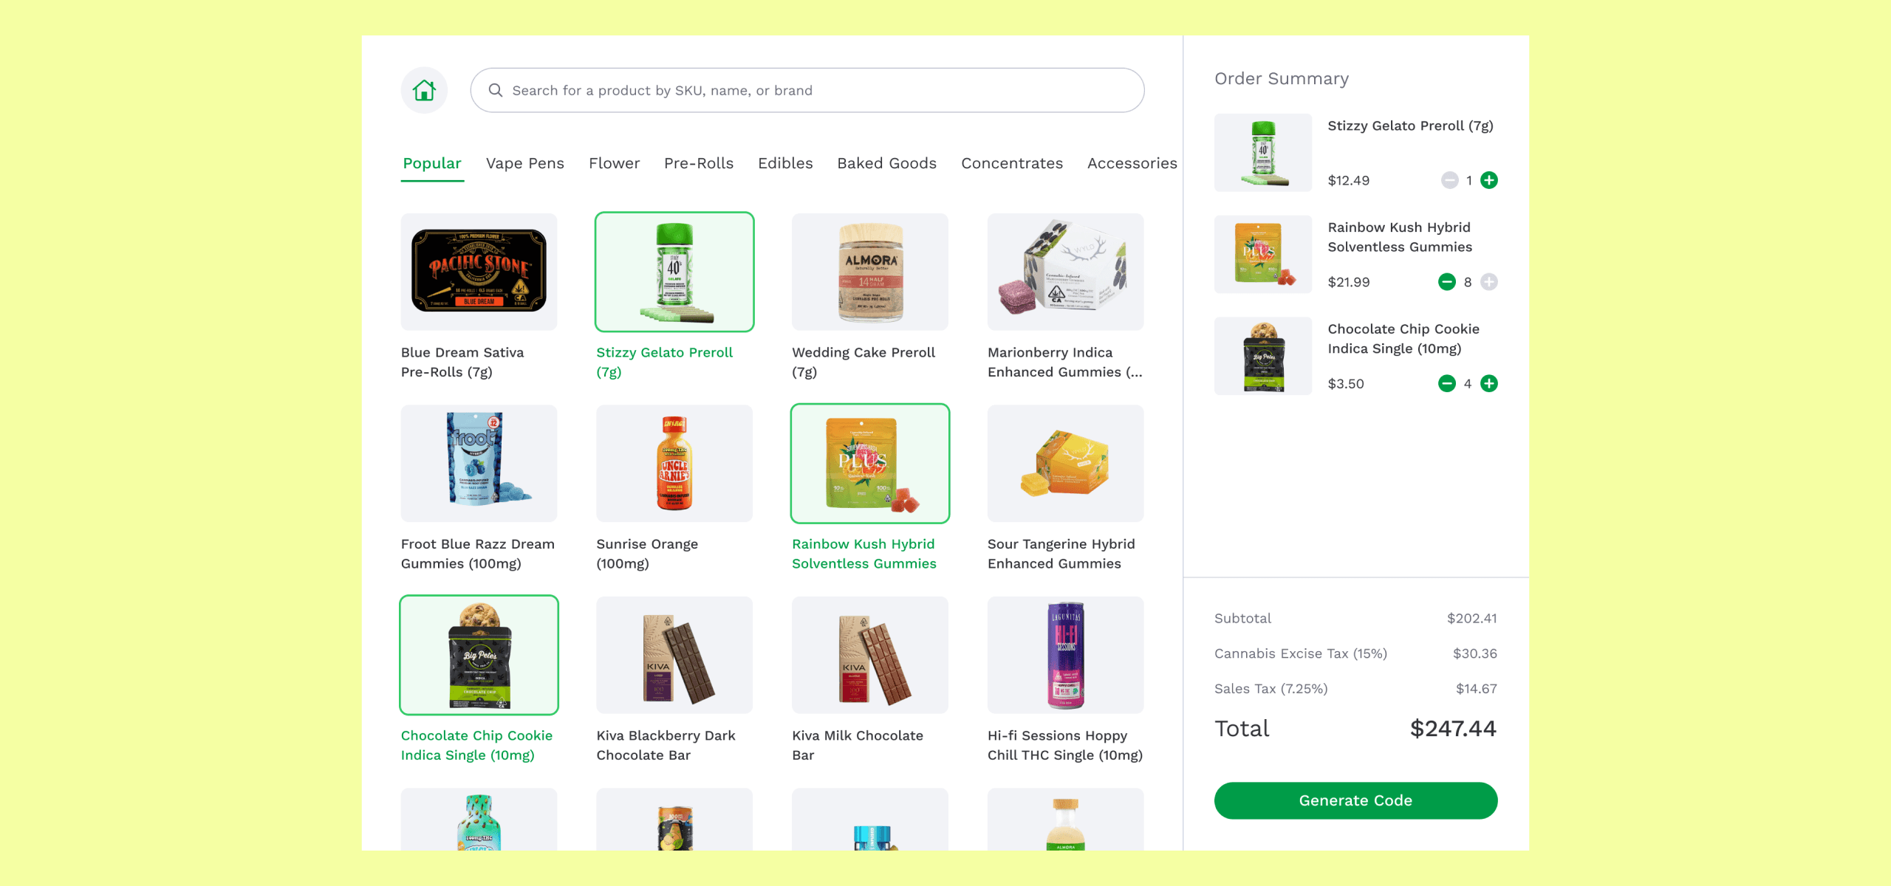1891x886 pixels.
Task: Decrease Chocolate Chip Cookie quantity with minus
Action: click(1447, 384)
